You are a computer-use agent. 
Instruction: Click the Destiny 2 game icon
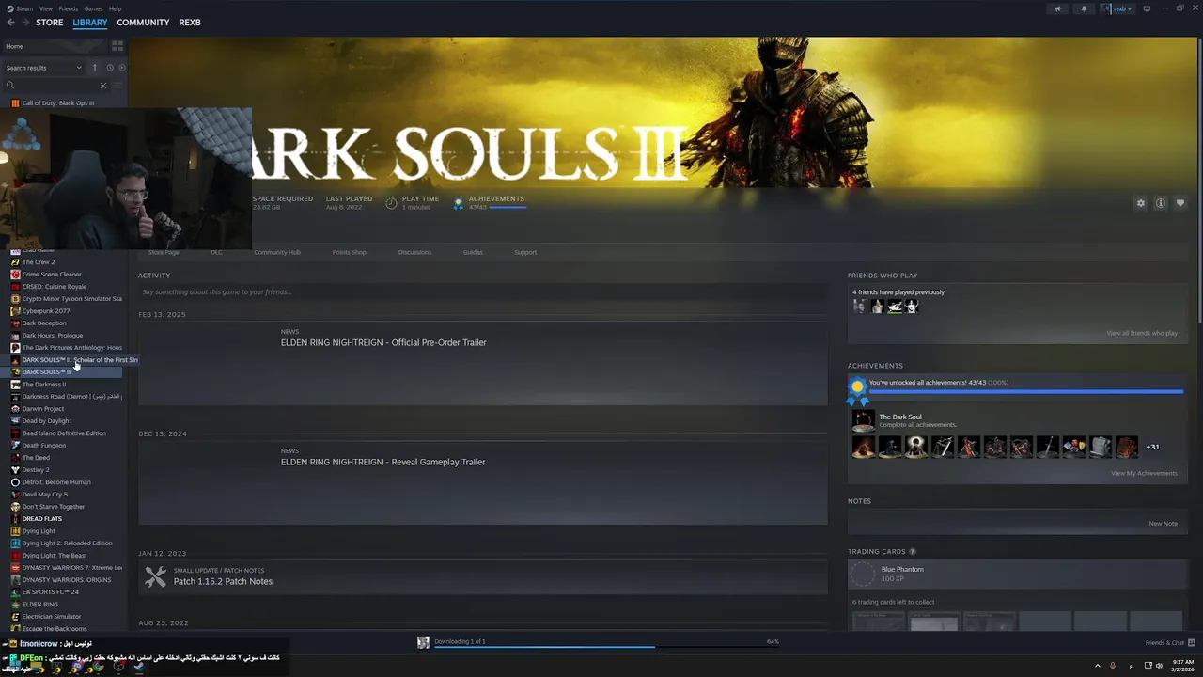15,470
